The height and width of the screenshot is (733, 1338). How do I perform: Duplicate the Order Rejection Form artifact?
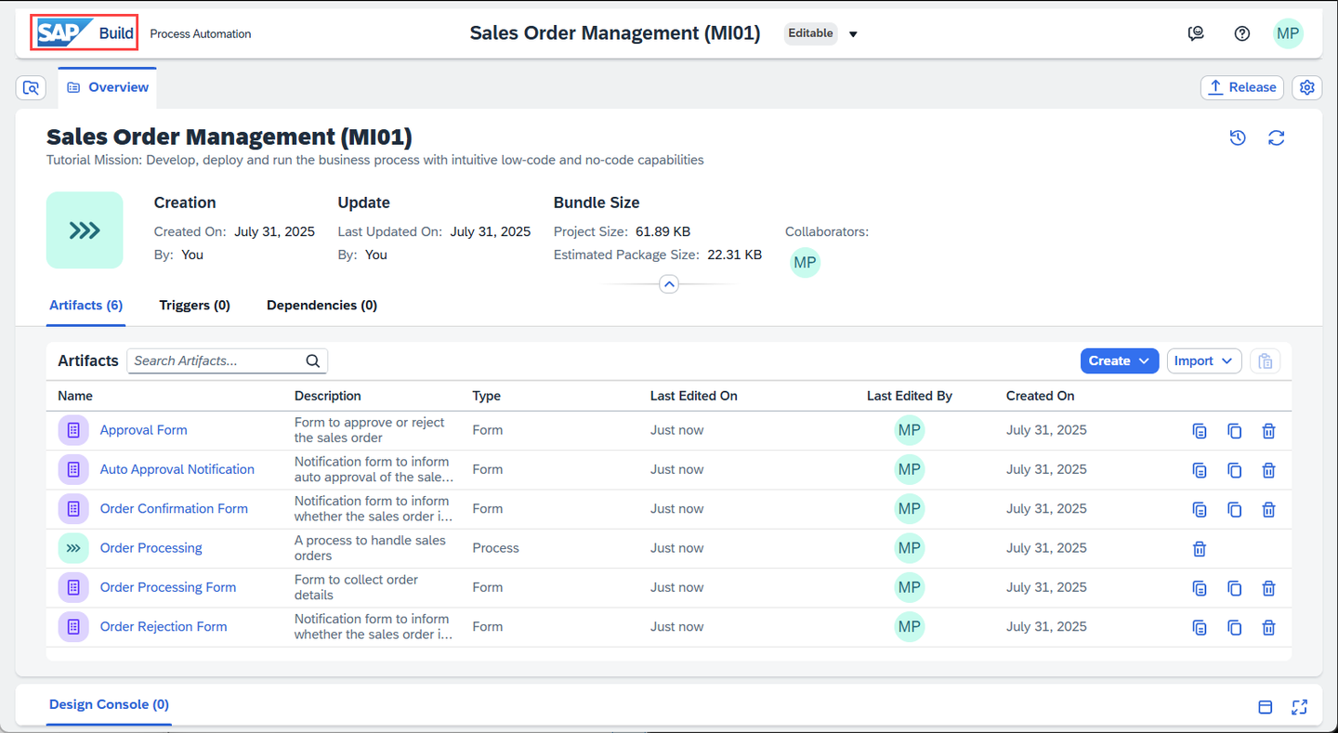click(x=1200, y=627)
